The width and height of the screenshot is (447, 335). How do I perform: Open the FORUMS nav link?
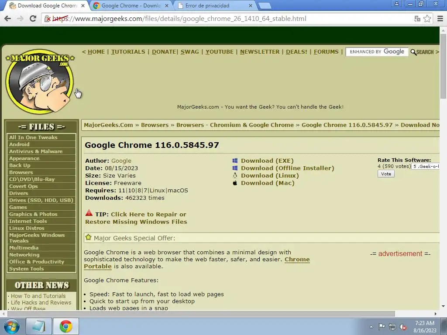326,52
